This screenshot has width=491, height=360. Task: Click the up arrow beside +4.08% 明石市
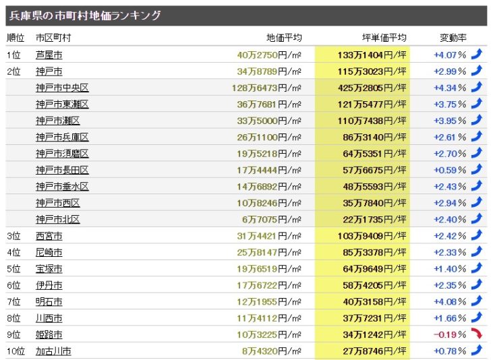(x=477, y=301)
